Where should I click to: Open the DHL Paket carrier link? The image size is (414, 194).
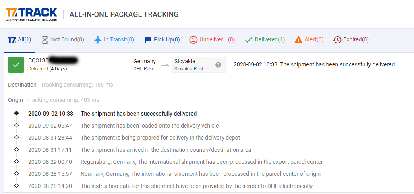[144, 69]
